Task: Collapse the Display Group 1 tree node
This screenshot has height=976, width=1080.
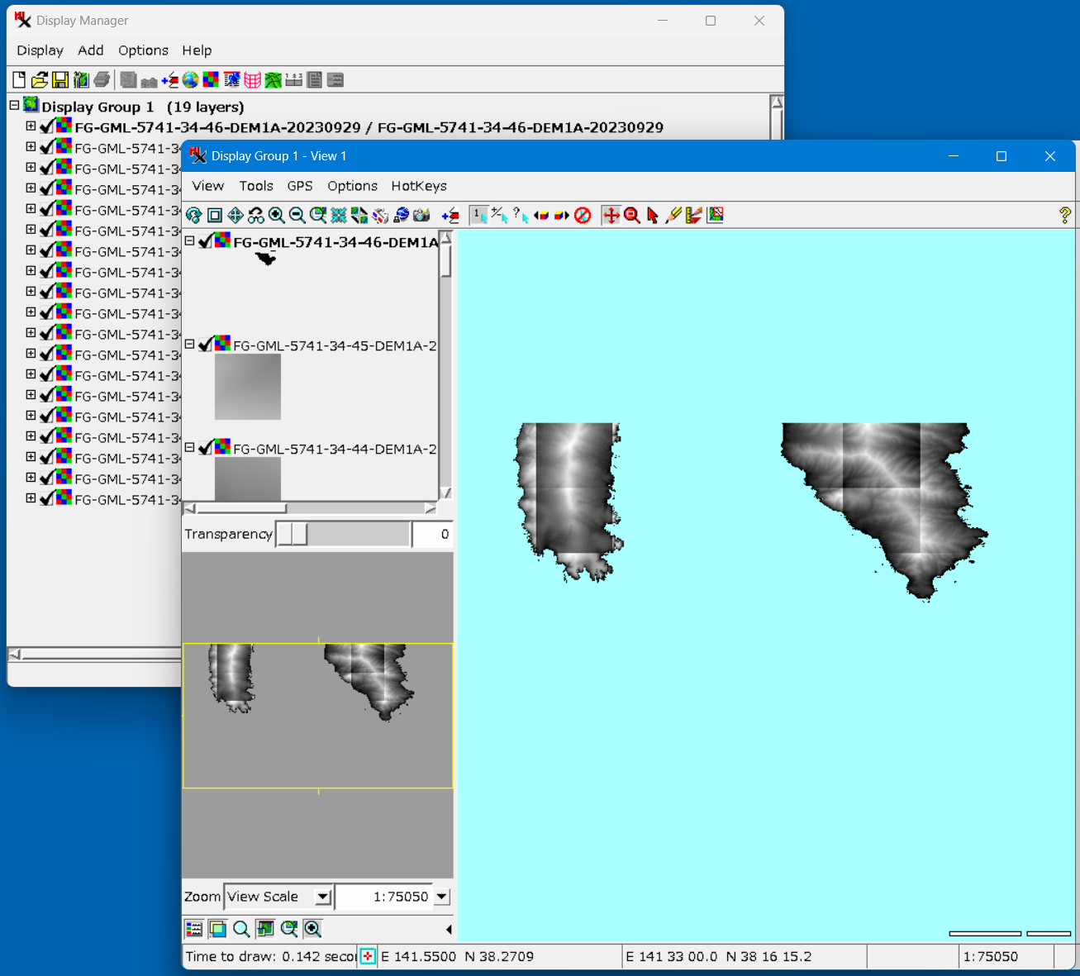Action: point(14,106)
